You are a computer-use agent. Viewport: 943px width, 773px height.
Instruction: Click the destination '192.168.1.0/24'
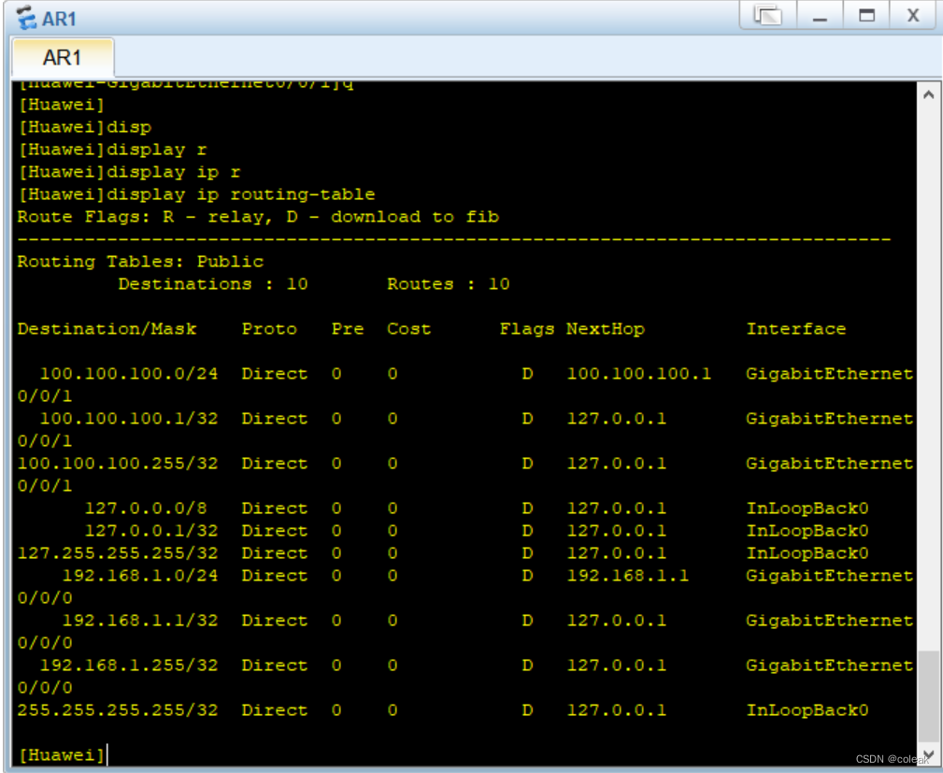(140, 576)
